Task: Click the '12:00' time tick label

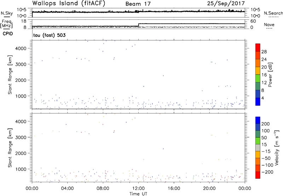Action: [138, 189]
